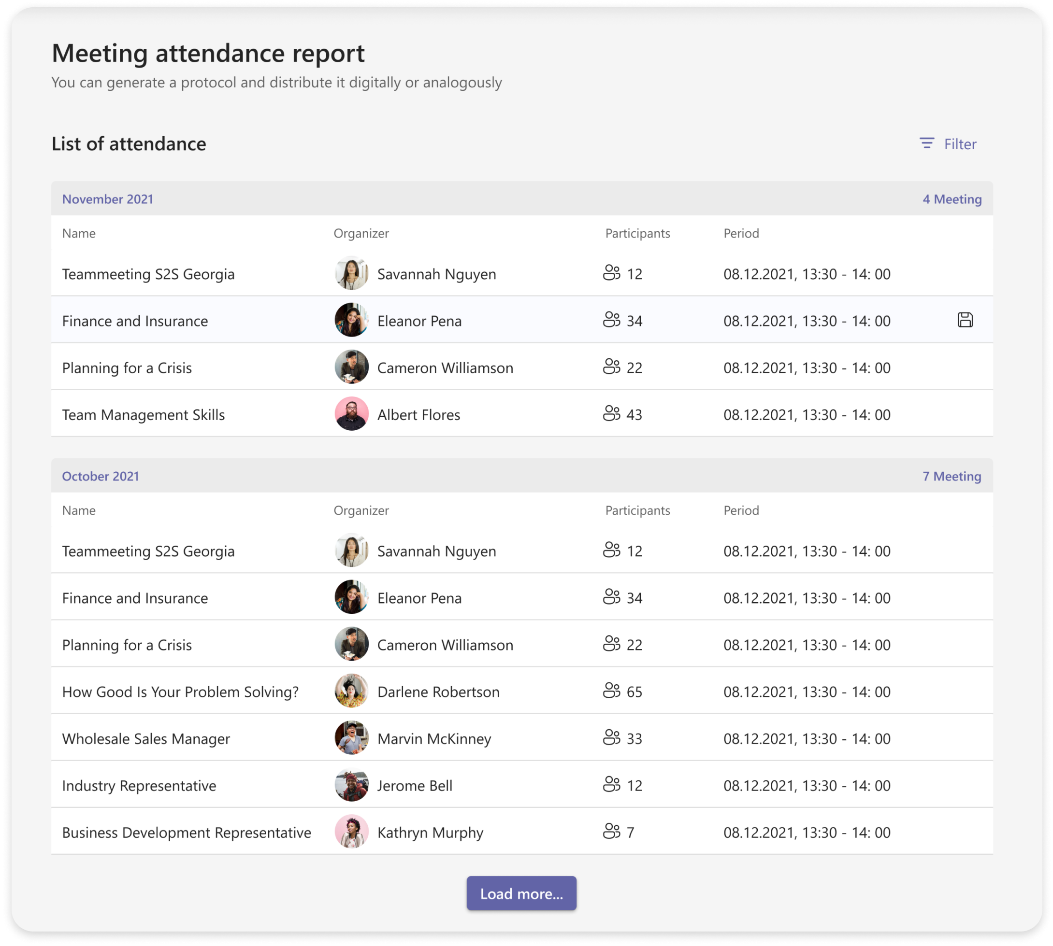Click Marvin McKinney's profile picture
The height and width of the screenshot is (946, 1053).
tap(351, 738)
